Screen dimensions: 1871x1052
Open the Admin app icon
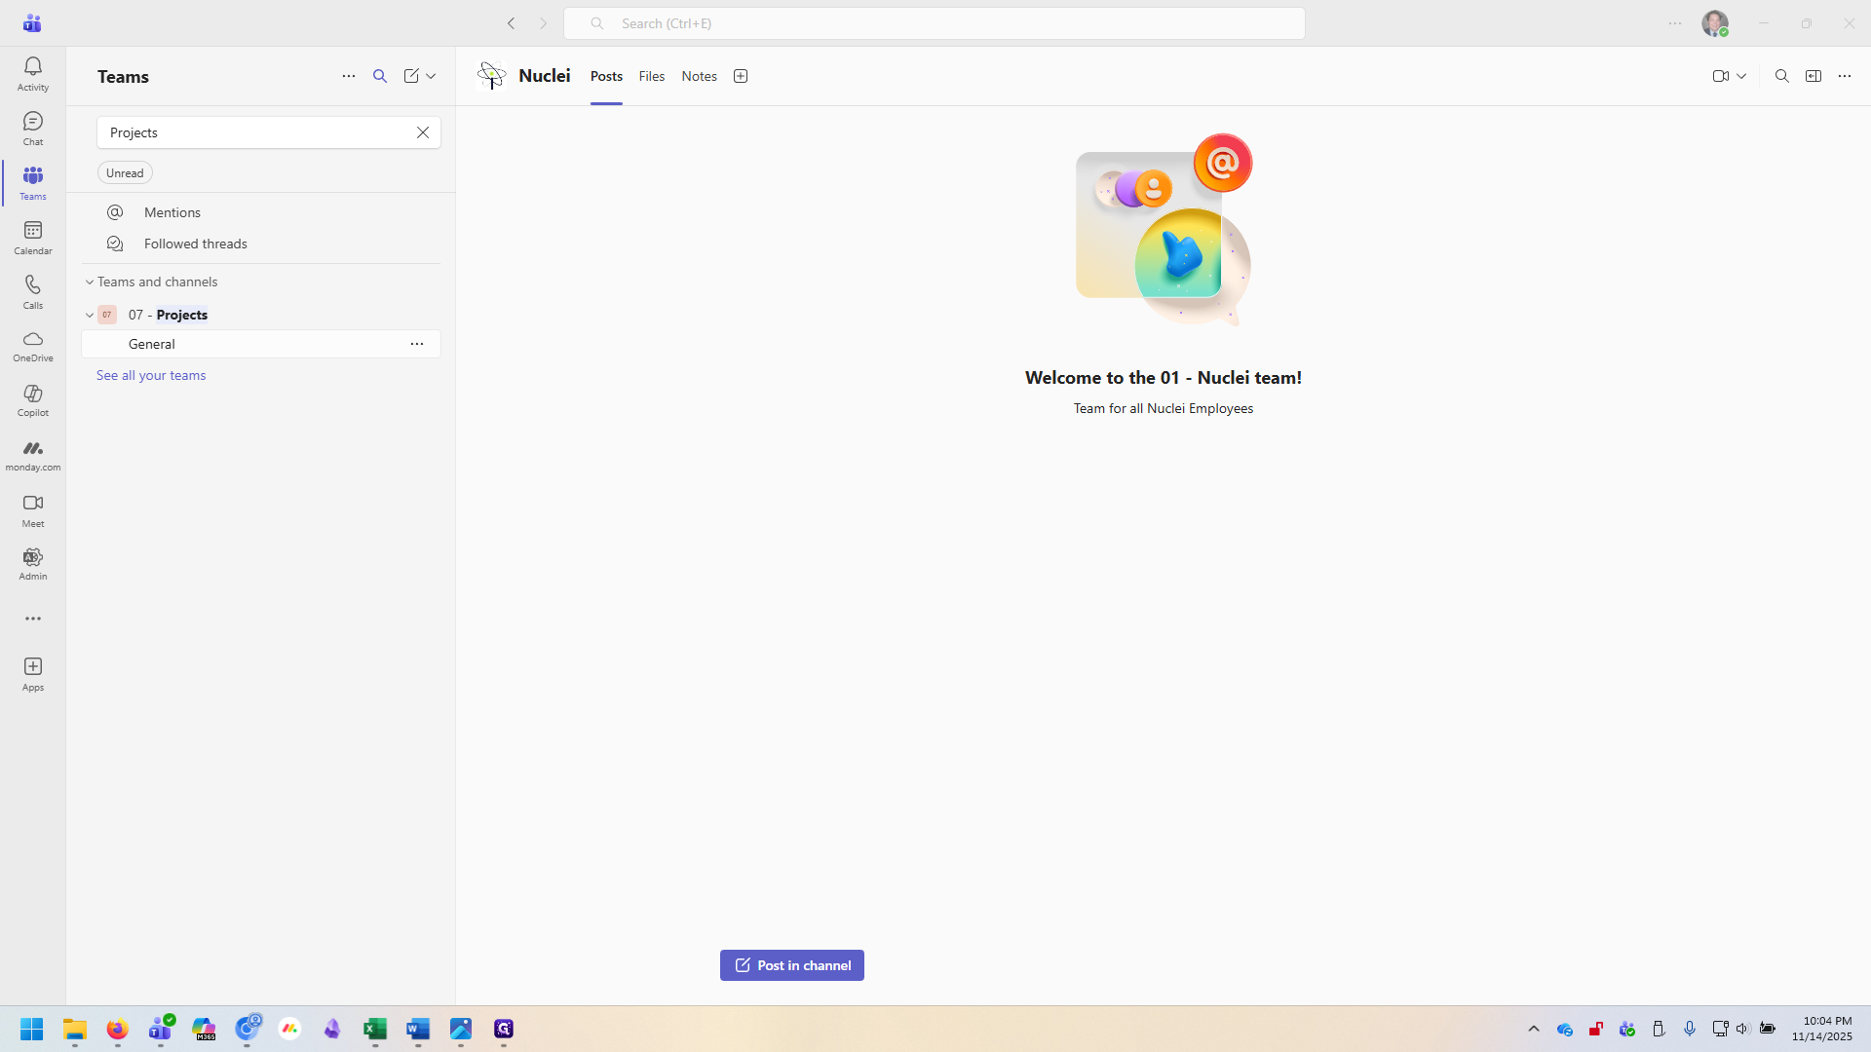[x=32, y=563]
